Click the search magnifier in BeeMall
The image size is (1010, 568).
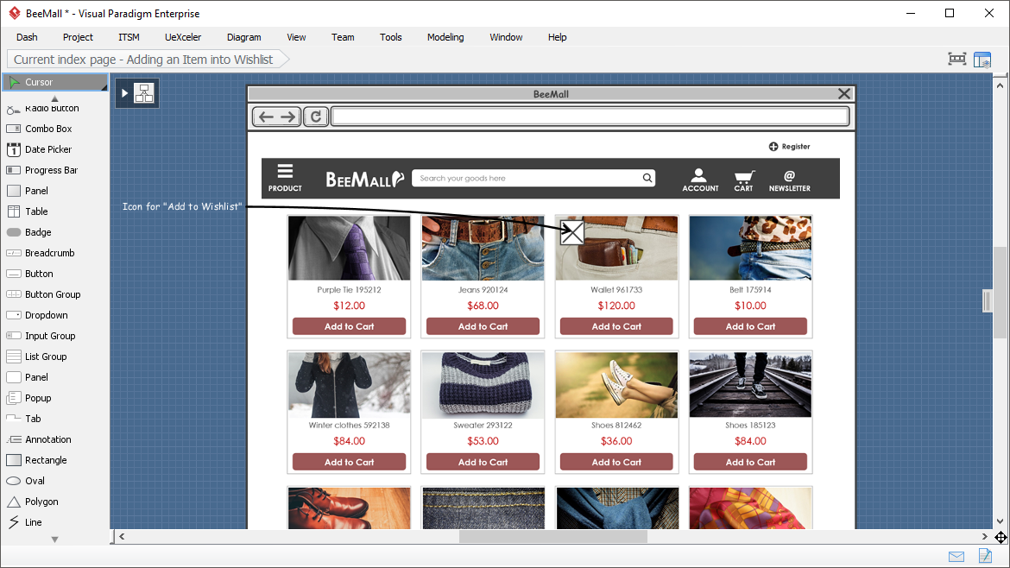(x=647, y=178)
